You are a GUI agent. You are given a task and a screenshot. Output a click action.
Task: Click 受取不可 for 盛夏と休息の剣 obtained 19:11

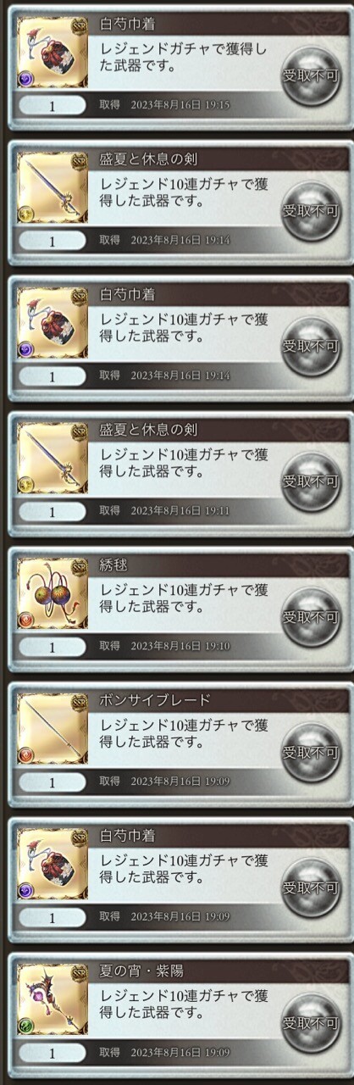click(311, 481)
